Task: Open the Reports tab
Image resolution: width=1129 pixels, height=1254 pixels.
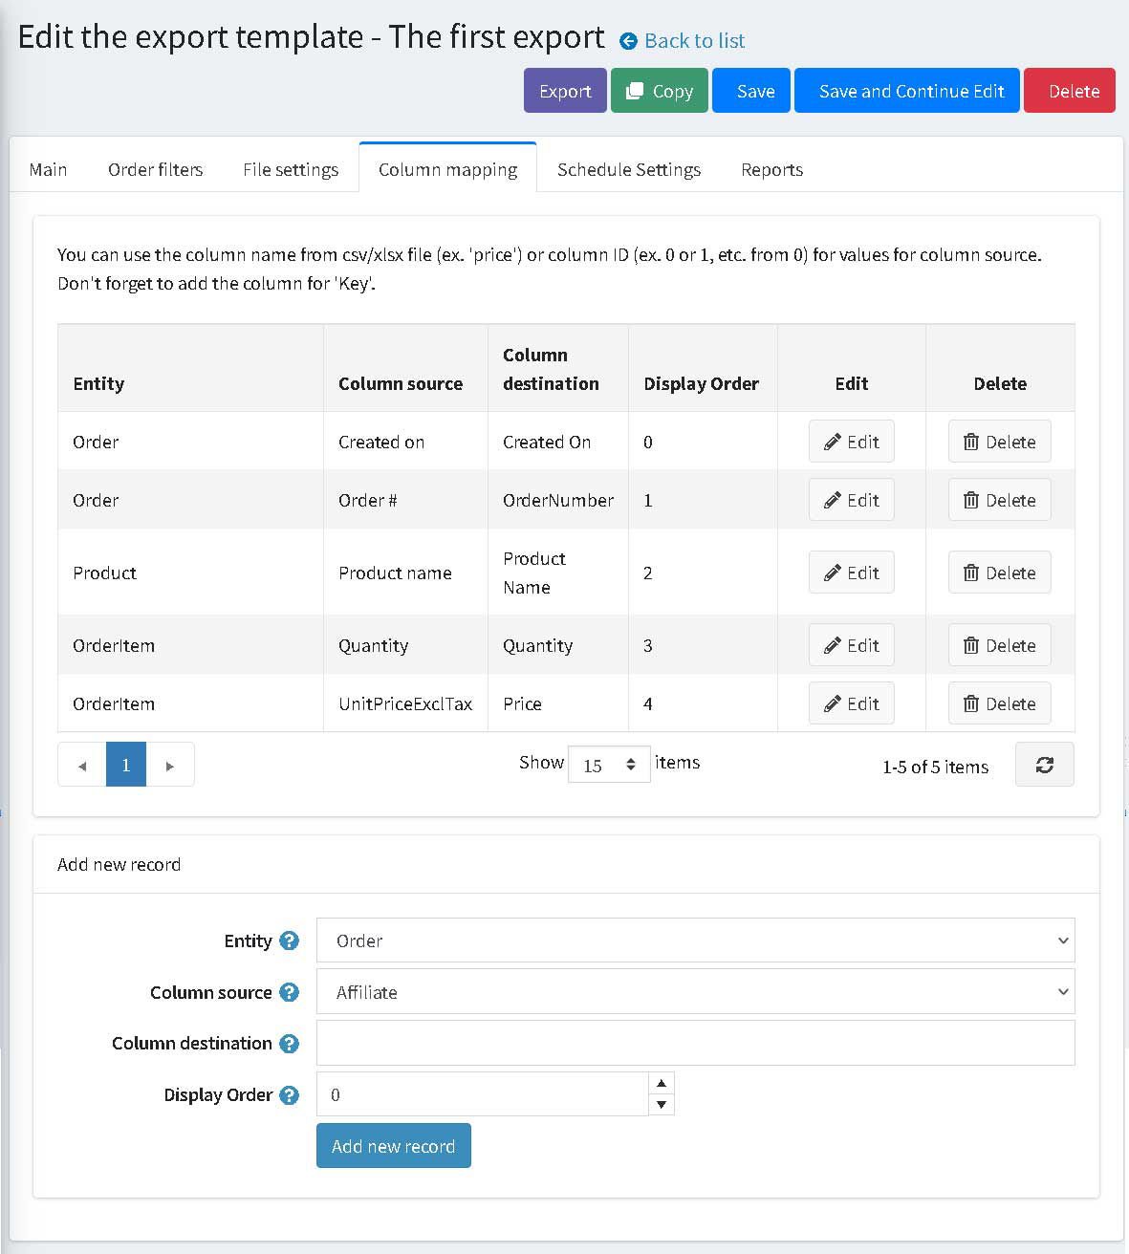Action: pyautogui.click(x=771, y=169)
